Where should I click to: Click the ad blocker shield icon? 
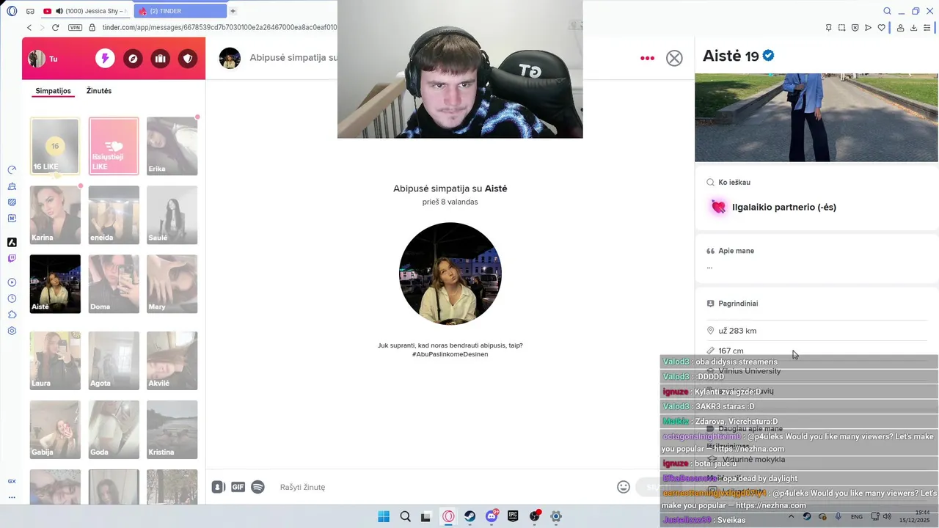[855, 28]
